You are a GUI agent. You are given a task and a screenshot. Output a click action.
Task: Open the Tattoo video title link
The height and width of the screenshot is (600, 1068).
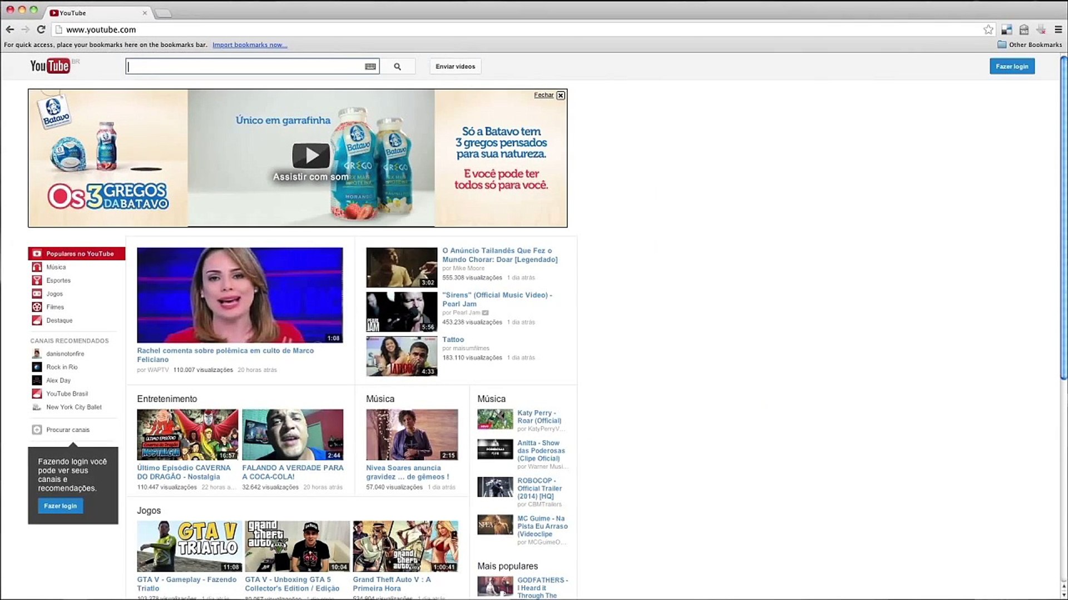coord(453,339)
